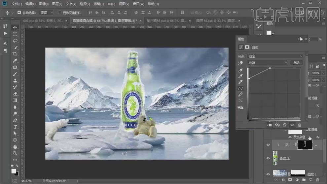The height and width of the screenshot is (184, 327).
Task: Click the foreground color swatch in the toolbar
Action: [14, 171]
